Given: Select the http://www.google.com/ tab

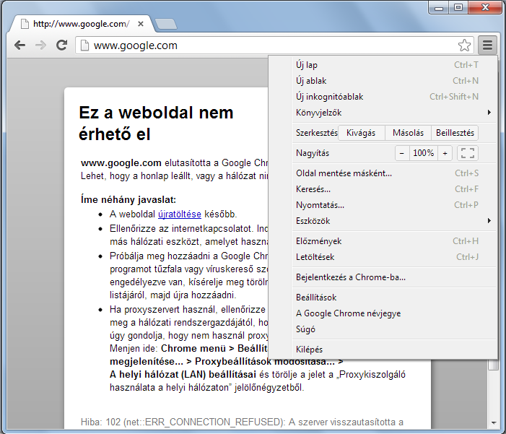Looking at the screenshot, I should click(x=82, y=24).
